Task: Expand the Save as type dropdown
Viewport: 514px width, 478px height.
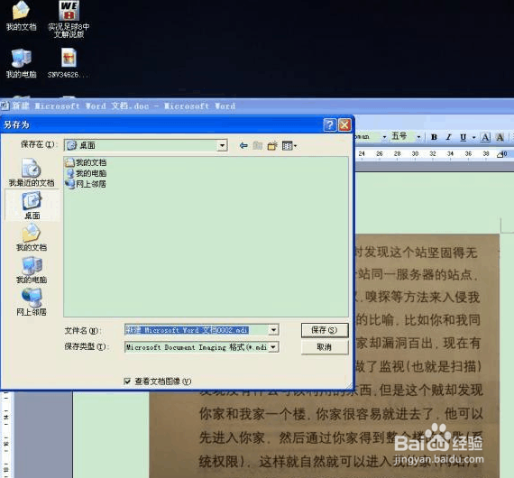Action: [273, 347]
